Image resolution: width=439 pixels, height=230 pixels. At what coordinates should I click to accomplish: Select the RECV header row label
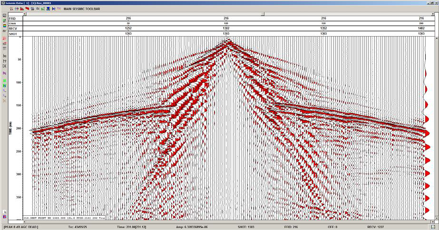pos(12,29)
